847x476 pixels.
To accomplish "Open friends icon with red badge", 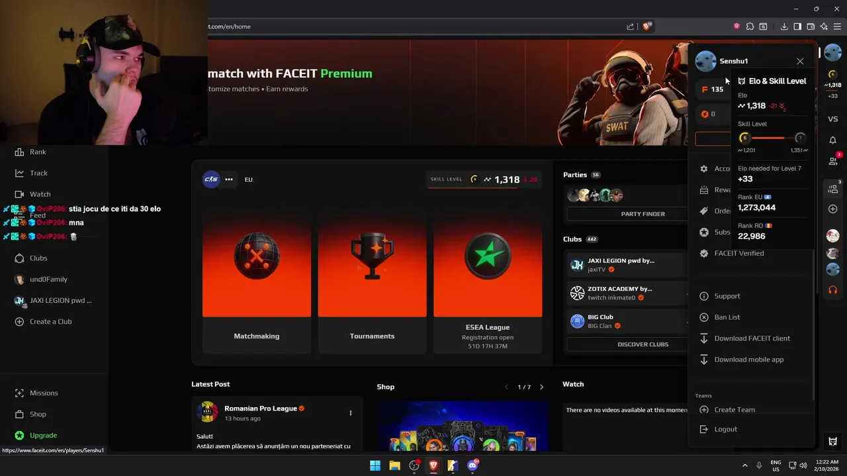I will 834,160.
